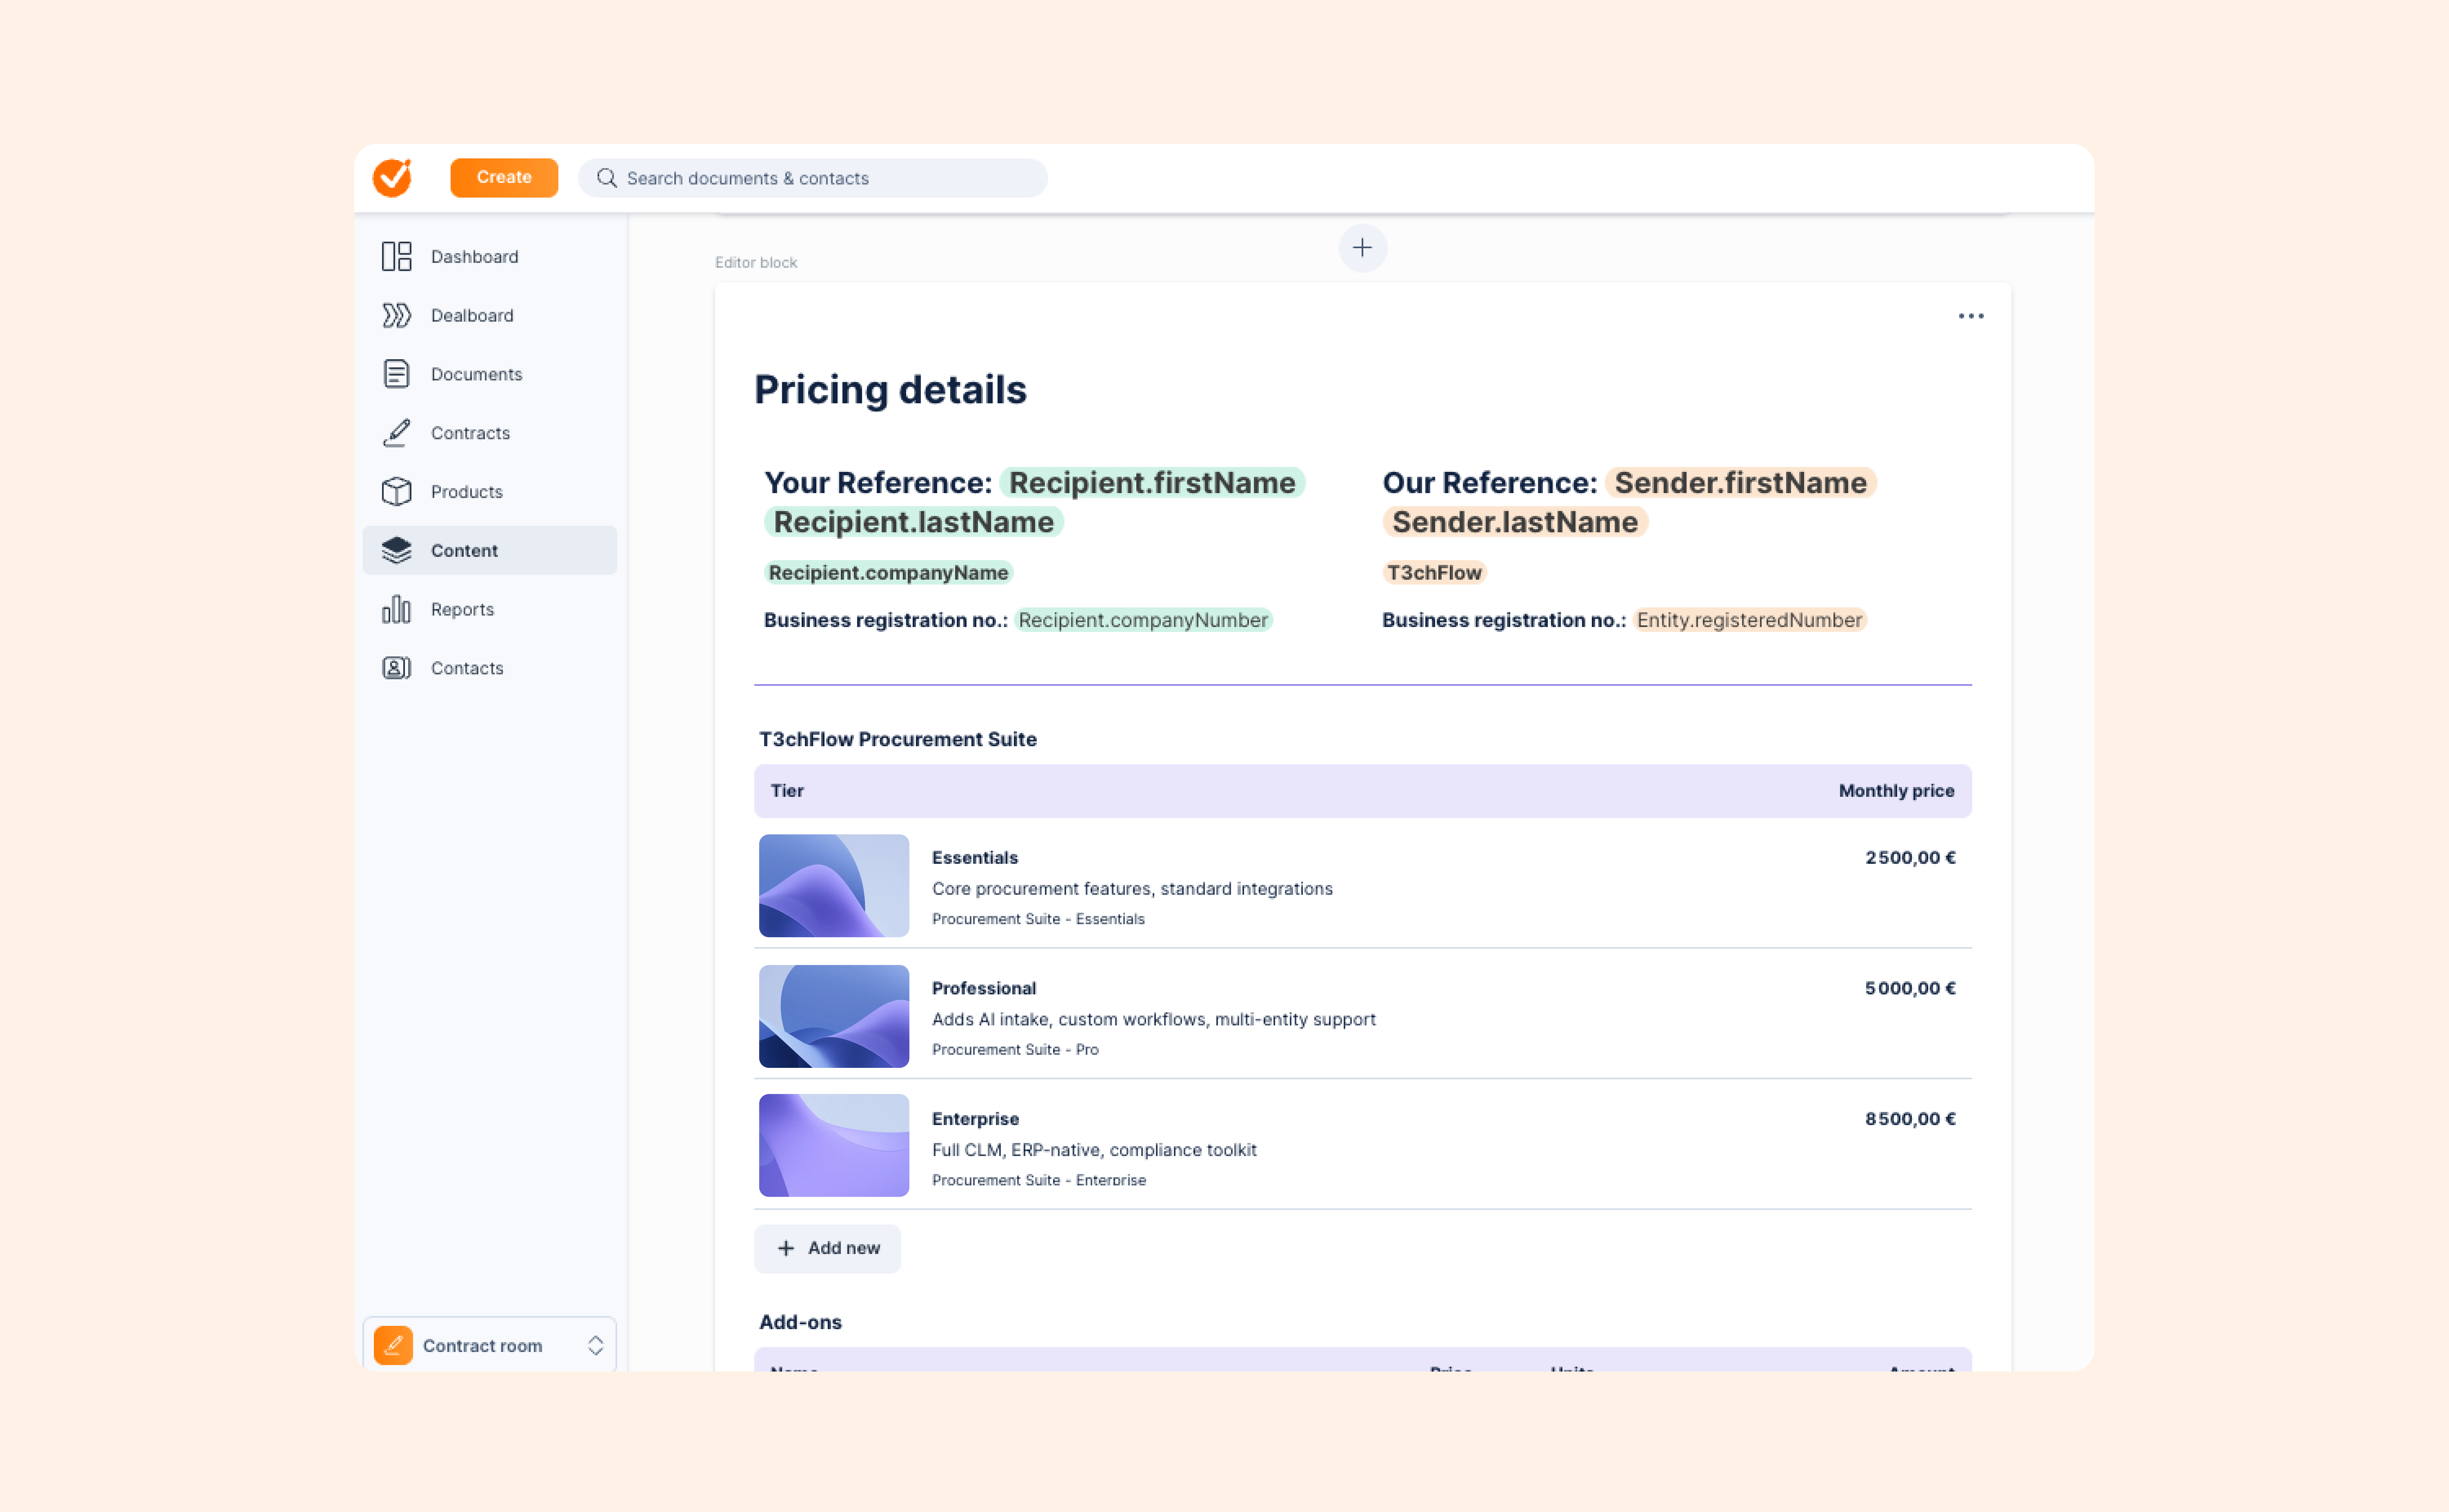Open the Contacts sidebar icon
This screenshot has width=2449, height=1512.
(x=396, y=667)
